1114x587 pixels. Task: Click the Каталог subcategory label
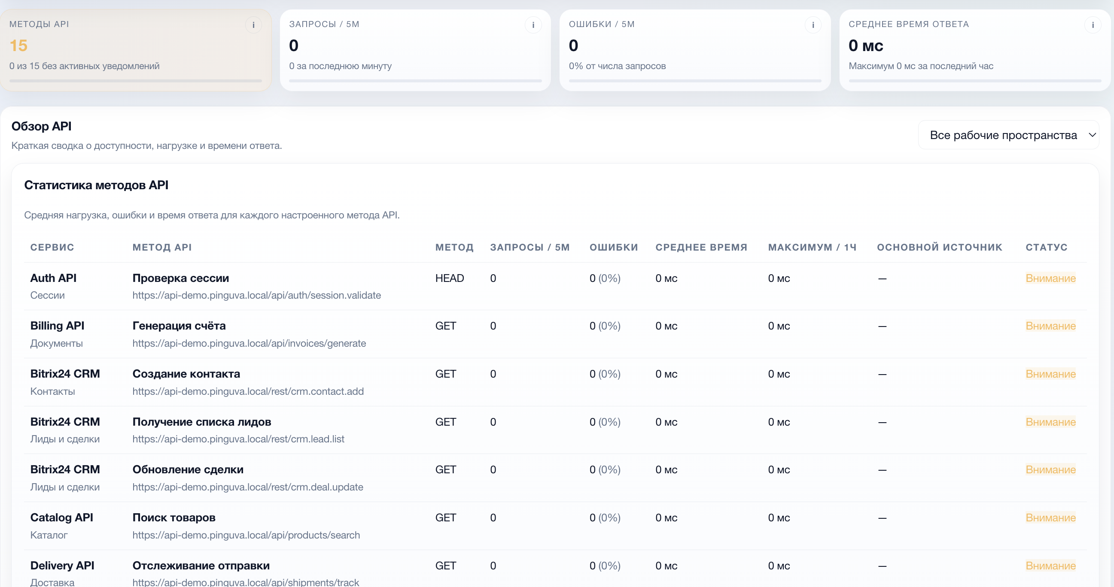[49, 535]
